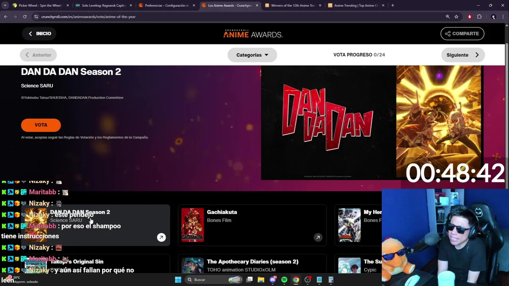Open the browser zoom magnifier icon
This screenshot has width=509, height=286.
[447, 17]
